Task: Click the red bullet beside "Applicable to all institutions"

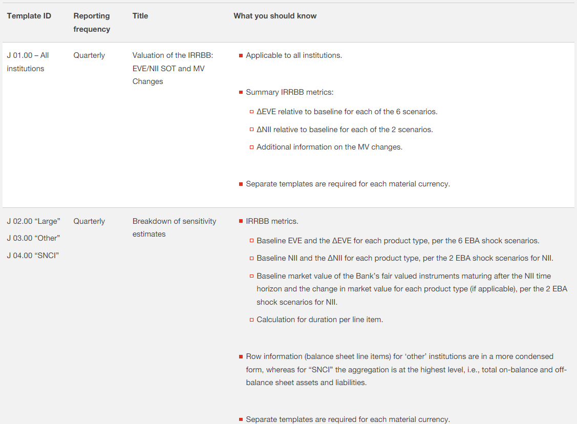Action: 241,55
